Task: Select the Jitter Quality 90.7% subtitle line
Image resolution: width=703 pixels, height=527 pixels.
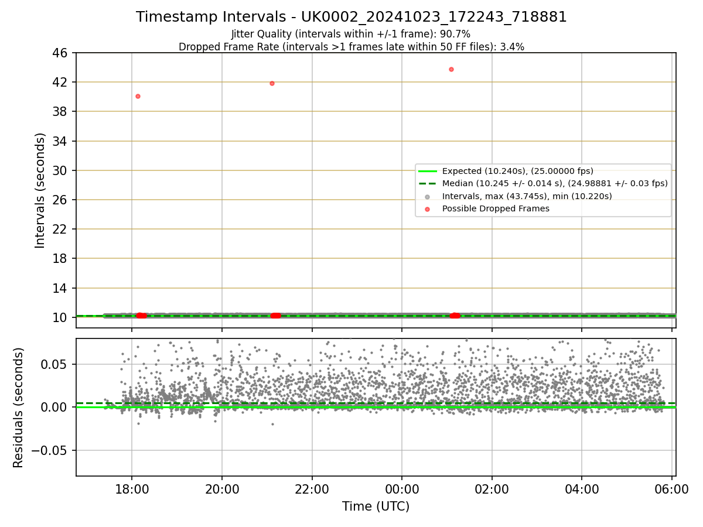Action: click(x=351, y=34)
